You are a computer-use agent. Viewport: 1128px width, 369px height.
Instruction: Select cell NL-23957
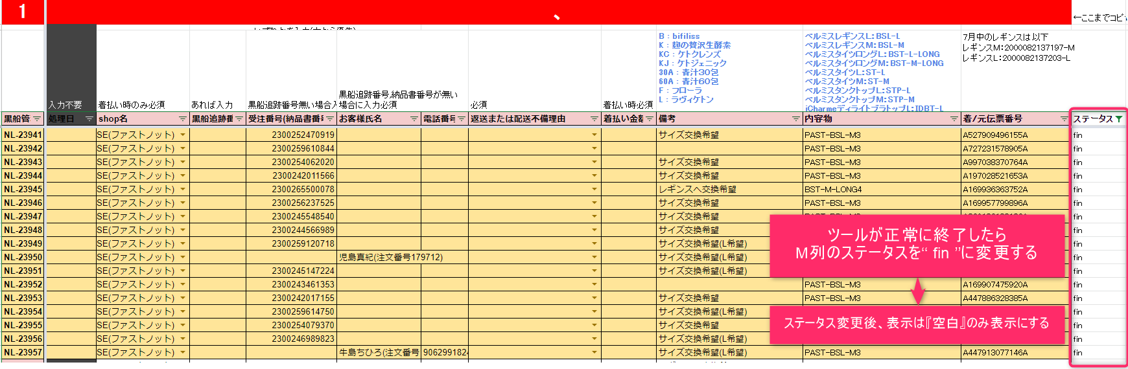click(23, 352)
